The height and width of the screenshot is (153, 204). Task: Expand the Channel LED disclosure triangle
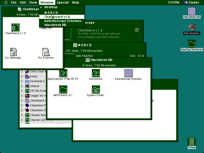click(22, 120)
